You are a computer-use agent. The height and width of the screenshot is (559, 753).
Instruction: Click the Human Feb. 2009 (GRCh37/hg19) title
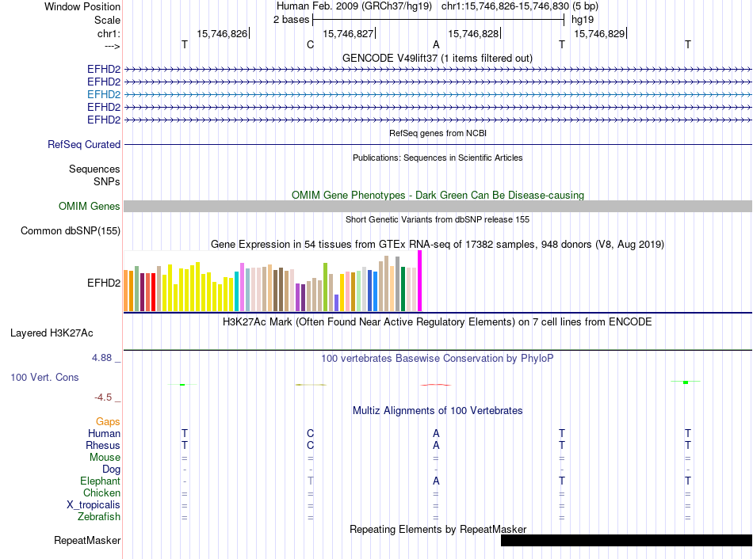pos(354,6)
